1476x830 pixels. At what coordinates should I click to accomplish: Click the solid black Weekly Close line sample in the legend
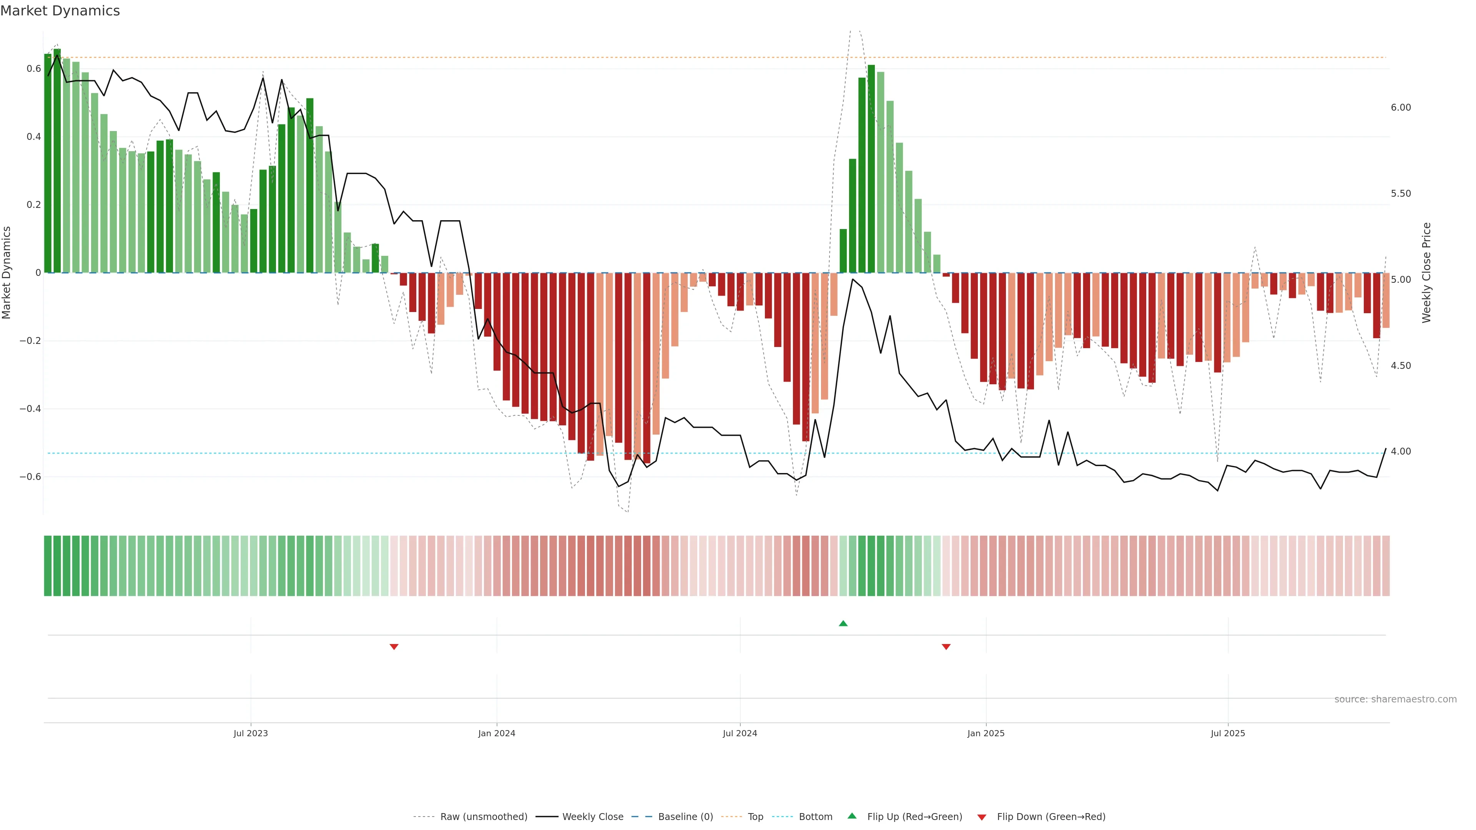[x=547, y=817]
